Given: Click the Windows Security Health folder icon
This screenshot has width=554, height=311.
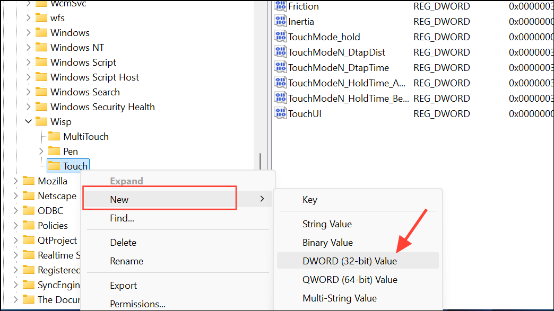Looking at the screenshot, I should pyautogui.click(x=41, y=107).
